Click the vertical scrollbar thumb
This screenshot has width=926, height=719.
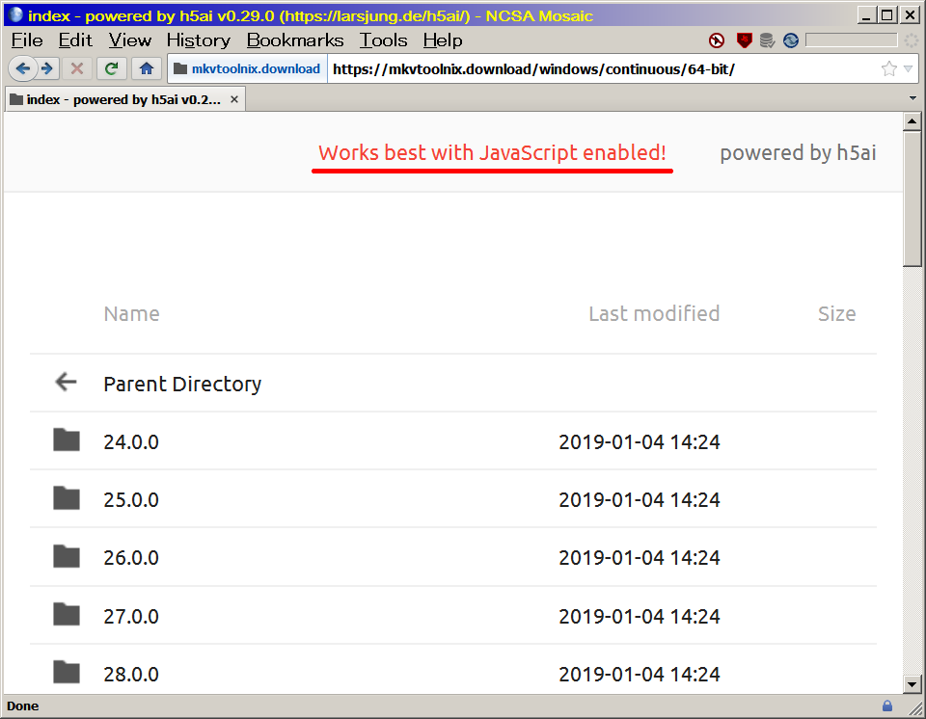point(912,199)
